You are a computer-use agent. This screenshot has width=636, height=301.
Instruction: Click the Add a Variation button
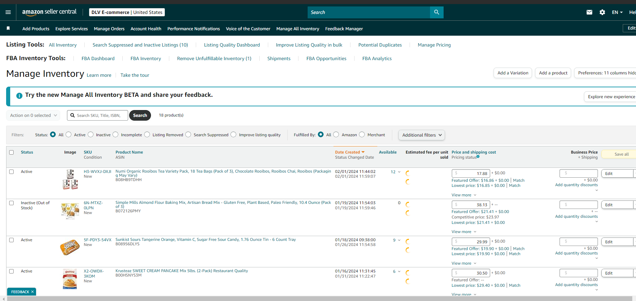(x=513, y=73)
